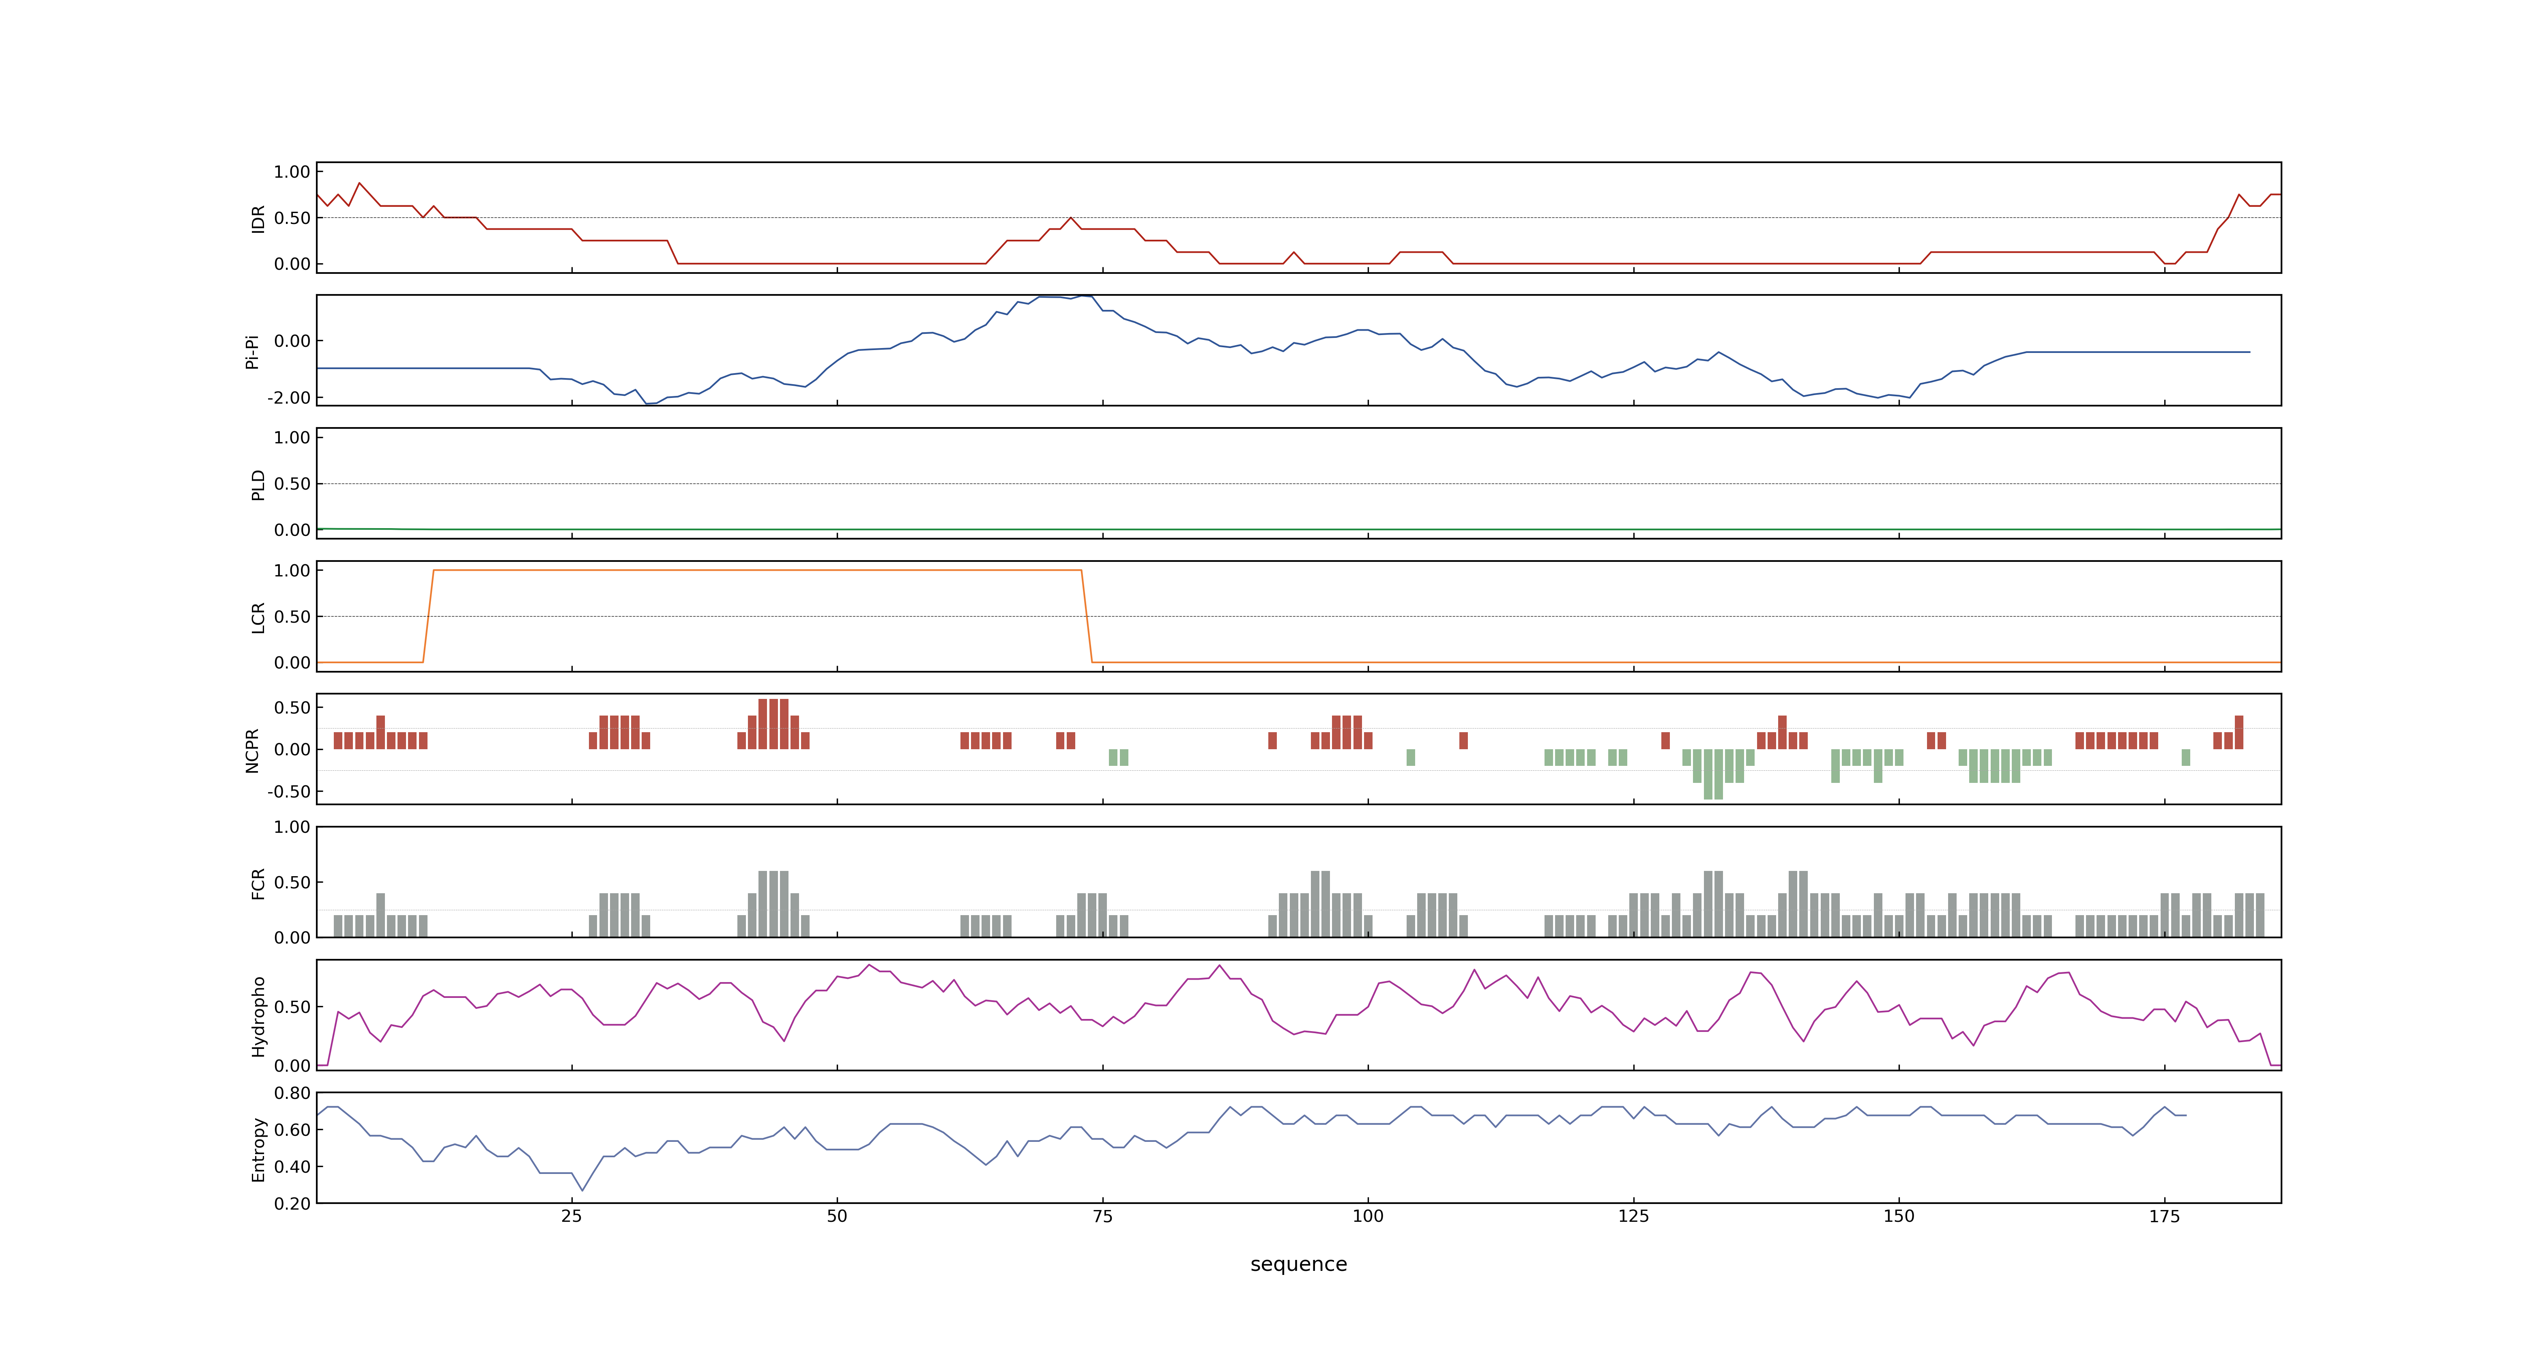The width and height of the screenshot is (2535, 1352).
Task: Click the 0.50 tick on NCPR axis
Action: [292, 707]
